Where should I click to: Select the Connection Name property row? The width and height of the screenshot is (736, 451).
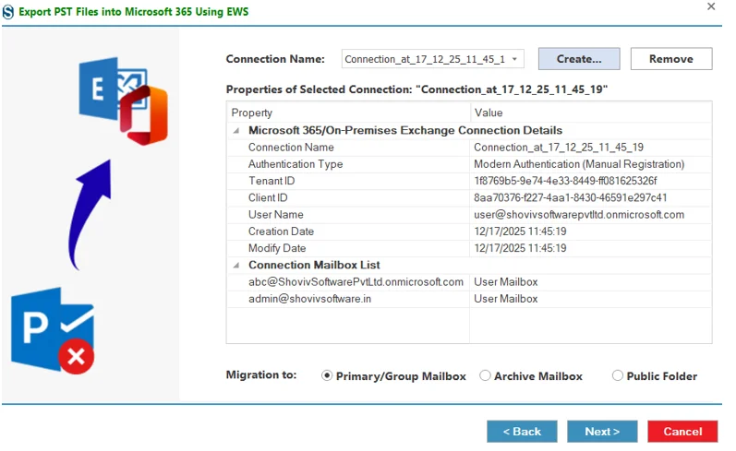pos(469,148)
